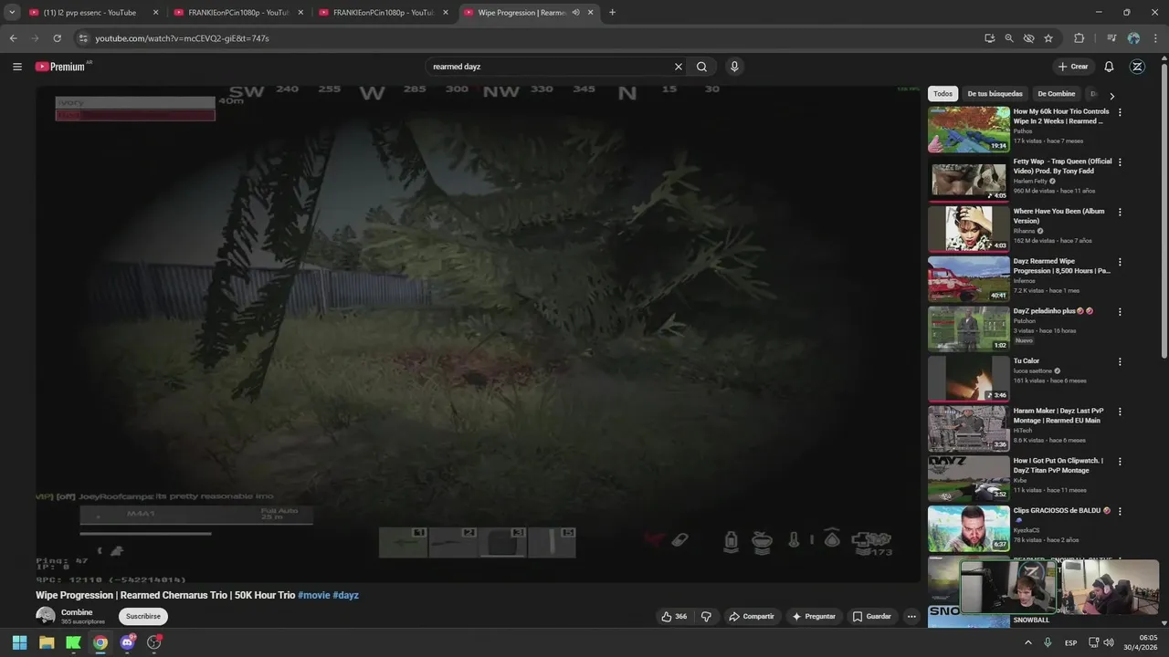This screenshot has width=1169, height=657.
Task: Open Windows Start menu
Action: click(x=19, y=642)
